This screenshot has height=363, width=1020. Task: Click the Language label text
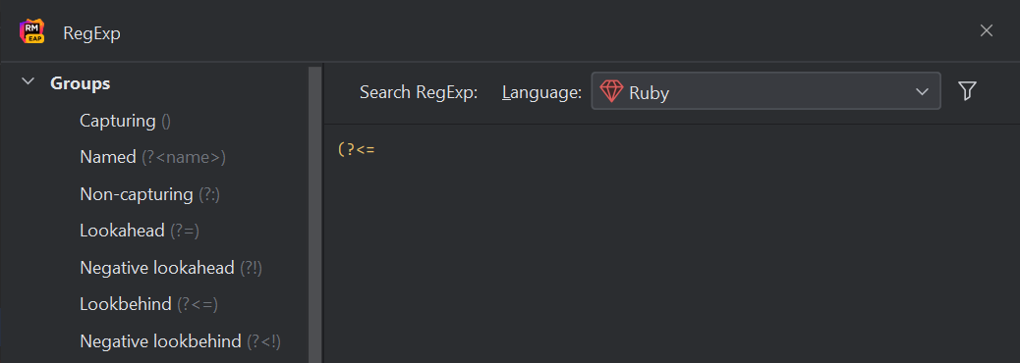[x=541, y=92]
